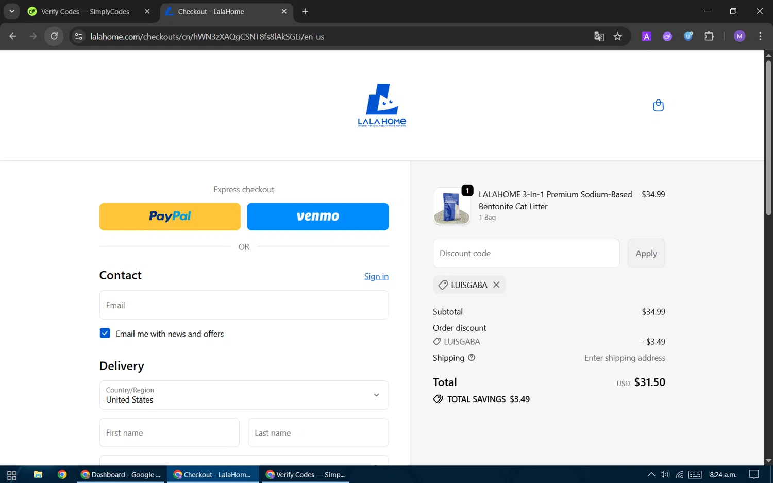773x483 pixels.
Task: Click the cat litter product thumbnail
Action: pos(451,206)
